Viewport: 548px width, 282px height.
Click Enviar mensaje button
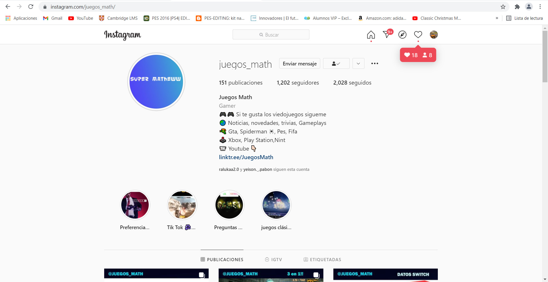click(300, 63)
